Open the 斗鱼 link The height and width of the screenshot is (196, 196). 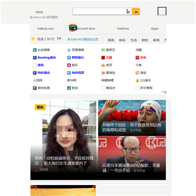[x=139, y=65]
